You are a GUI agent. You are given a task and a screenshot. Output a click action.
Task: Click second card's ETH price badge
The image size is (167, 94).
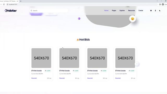[76, 71]
